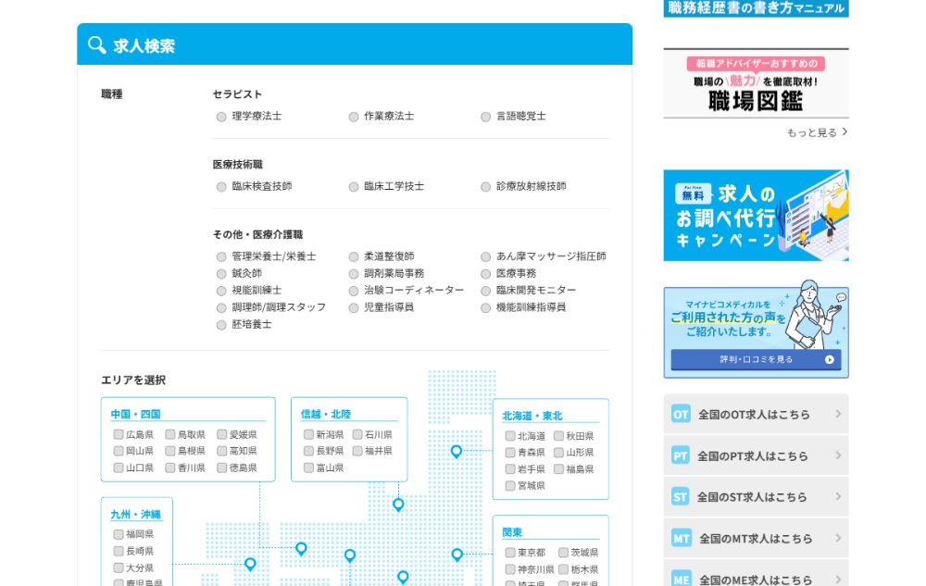Enable the 大分県 checkbox
Image resolution: width=926 pixels, height=586 pixels.
click(x=119, y=567)
